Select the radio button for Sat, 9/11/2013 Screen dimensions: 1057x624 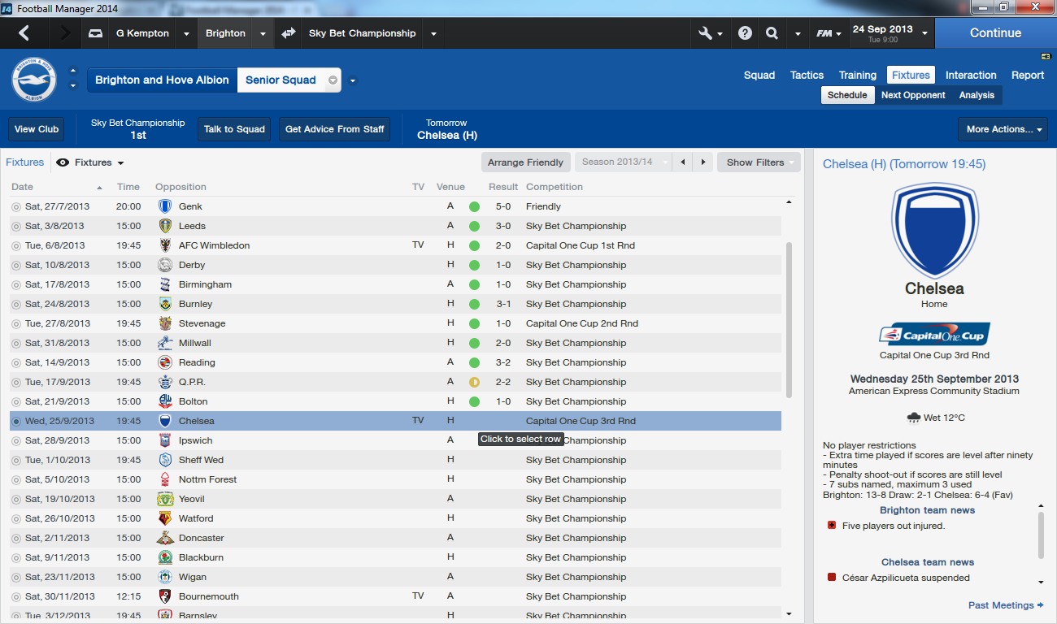(16, 557)
